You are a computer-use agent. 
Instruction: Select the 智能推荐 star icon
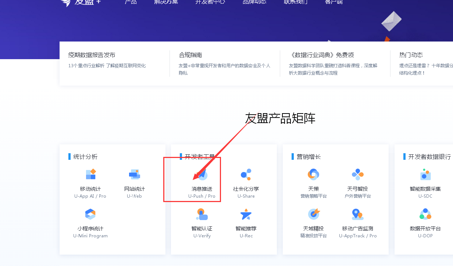(246, 214)
